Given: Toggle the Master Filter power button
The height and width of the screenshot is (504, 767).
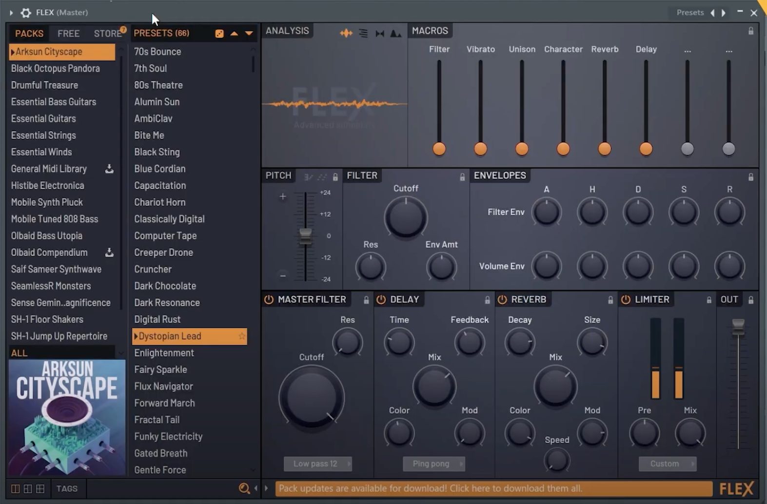Looking at the screenshot, I should point(269,300).
